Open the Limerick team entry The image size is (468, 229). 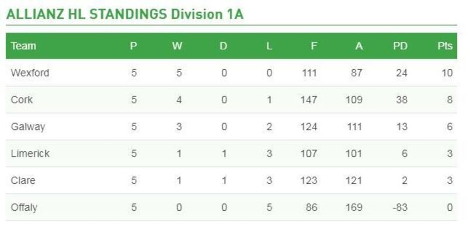(30, 153)
